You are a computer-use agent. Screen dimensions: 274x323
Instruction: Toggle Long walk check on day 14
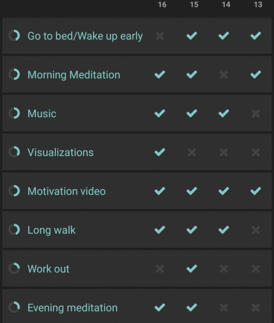click(224, 230)
